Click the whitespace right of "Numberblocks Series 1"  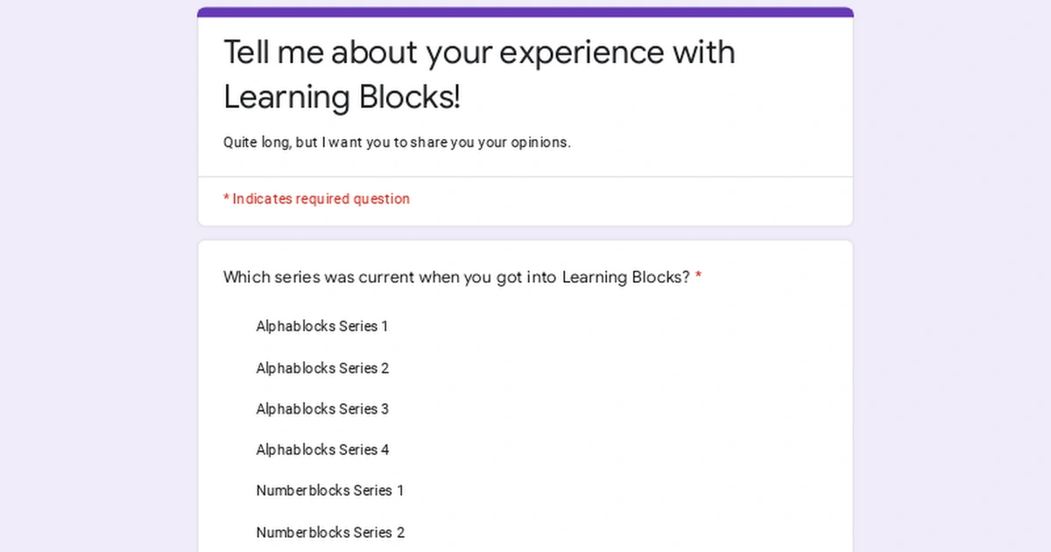[x=613, y=491]
